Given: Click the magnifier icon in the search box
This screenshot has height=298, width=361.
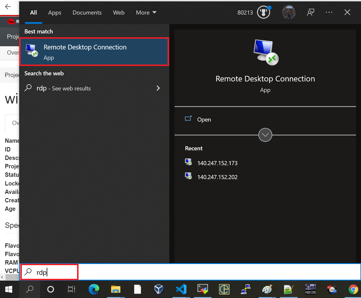Looking at the screenshot, I should click(x=28, y=272).
